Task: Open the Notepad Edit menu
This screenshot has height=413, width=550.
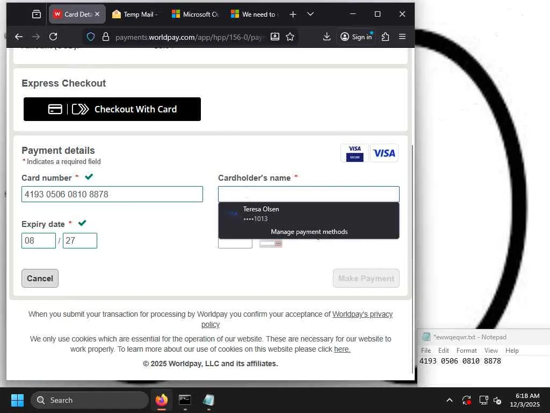Action: pyautogui.click(x=443, y=351)
